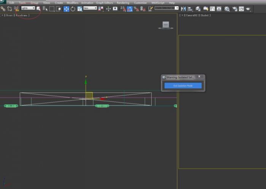The image size is (266, 189).
Task: Open the Rendering menu
Action: pyautogui.click(x=123, y=3)
